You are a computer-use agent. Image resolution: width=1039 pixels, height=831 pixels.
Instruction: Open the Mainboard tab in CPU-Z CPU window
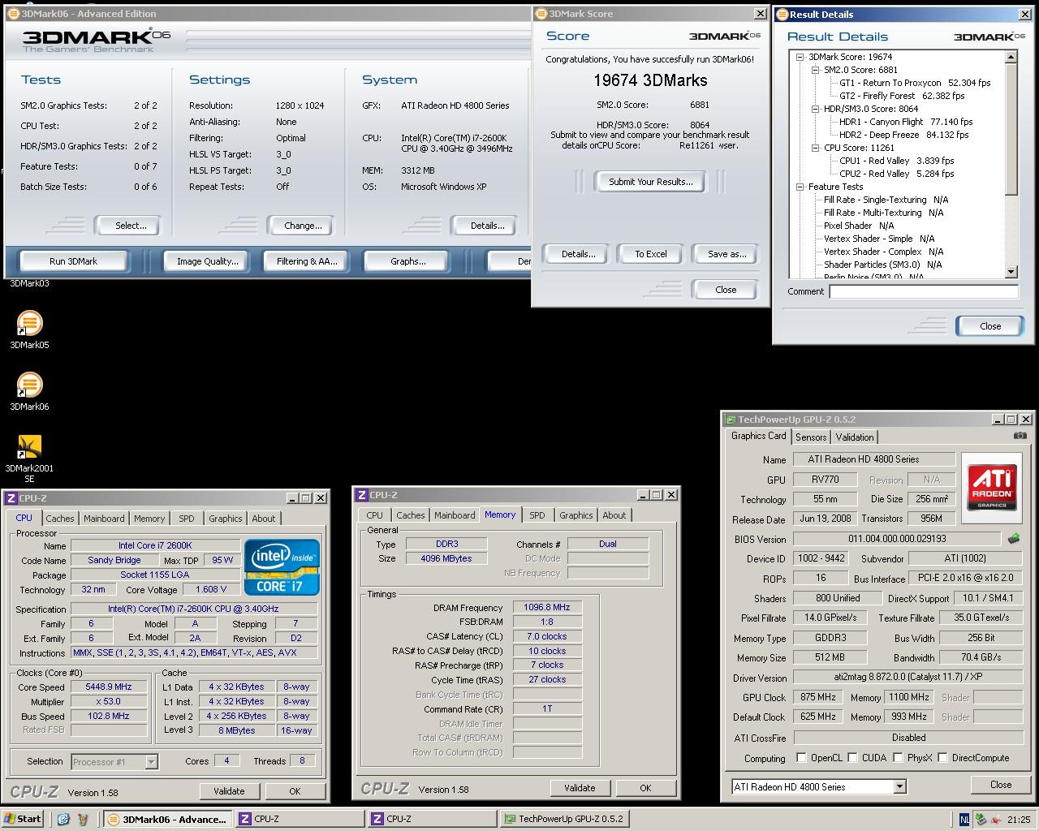(x=104, y=519)
